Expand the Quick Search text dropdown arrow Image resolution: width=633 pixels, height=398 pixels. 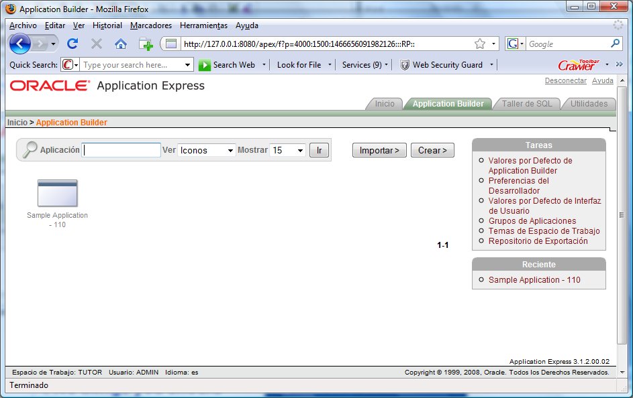[187, 65]
